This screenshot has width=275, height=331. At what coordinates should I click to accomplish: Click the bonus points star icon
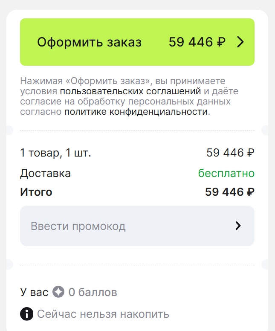point(58,292)
